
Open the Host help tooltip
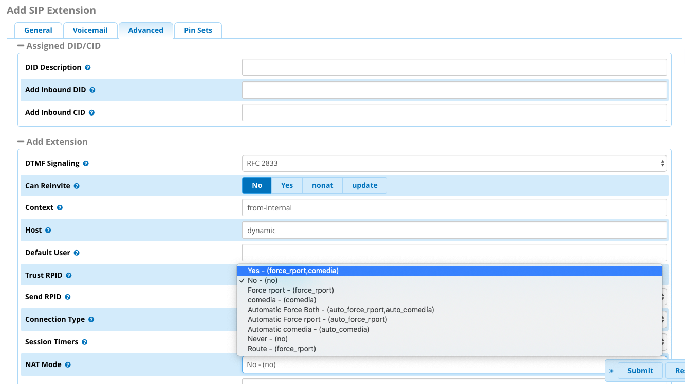pos(48,230)
